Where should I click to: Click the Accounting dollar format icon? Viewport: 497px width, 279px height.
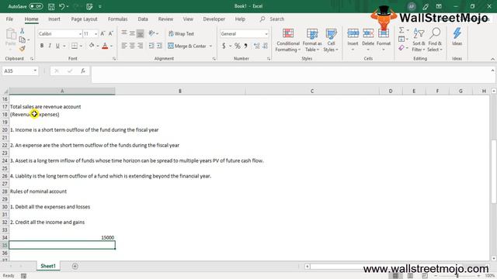(x=224, y=46)
